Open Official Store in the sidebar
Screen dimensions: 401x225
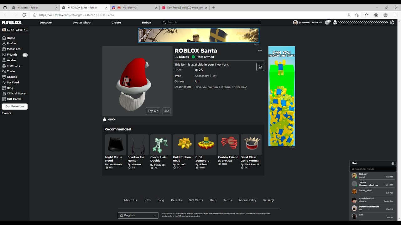pyautogui.click(x=14, y=93)
